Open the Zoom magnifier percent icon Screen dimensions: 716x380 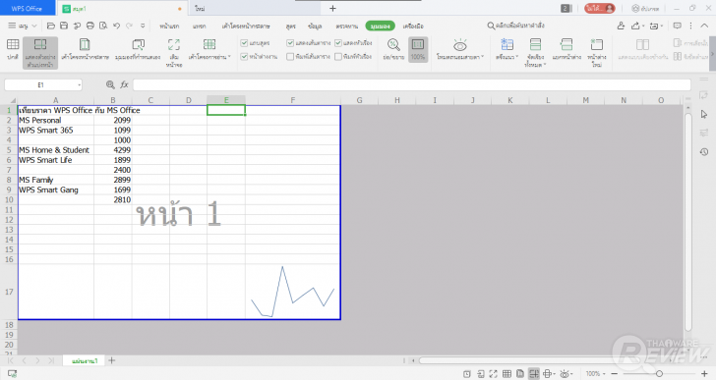(x=393, y=44)
